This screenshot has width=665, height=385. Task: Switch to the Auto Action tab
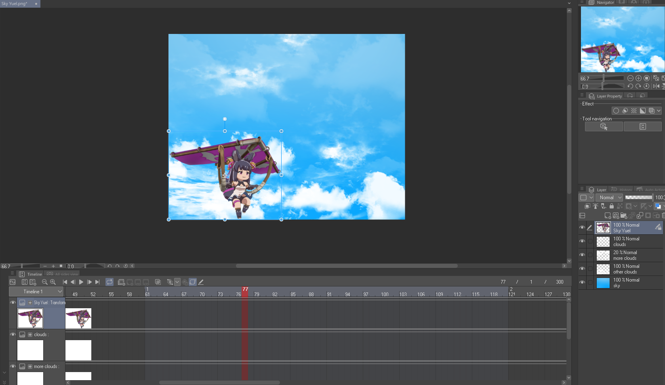click(x=650, y=189)
